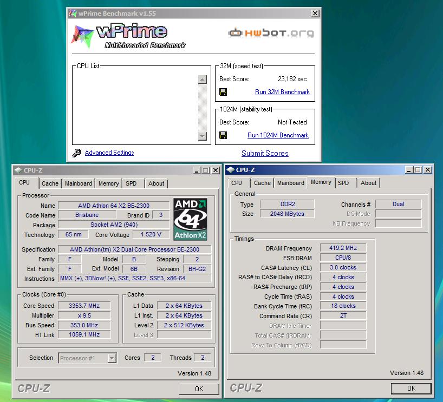Screen dimensions: 443x402
Task: Click right CPU-Z window title icon
Action: 231,170
